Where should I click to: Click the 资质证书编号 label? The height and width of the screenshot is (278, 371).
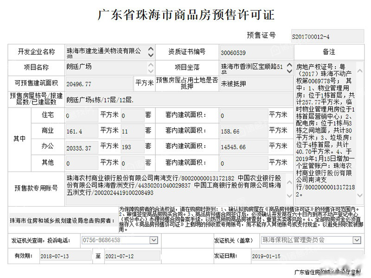click(187, 52)
